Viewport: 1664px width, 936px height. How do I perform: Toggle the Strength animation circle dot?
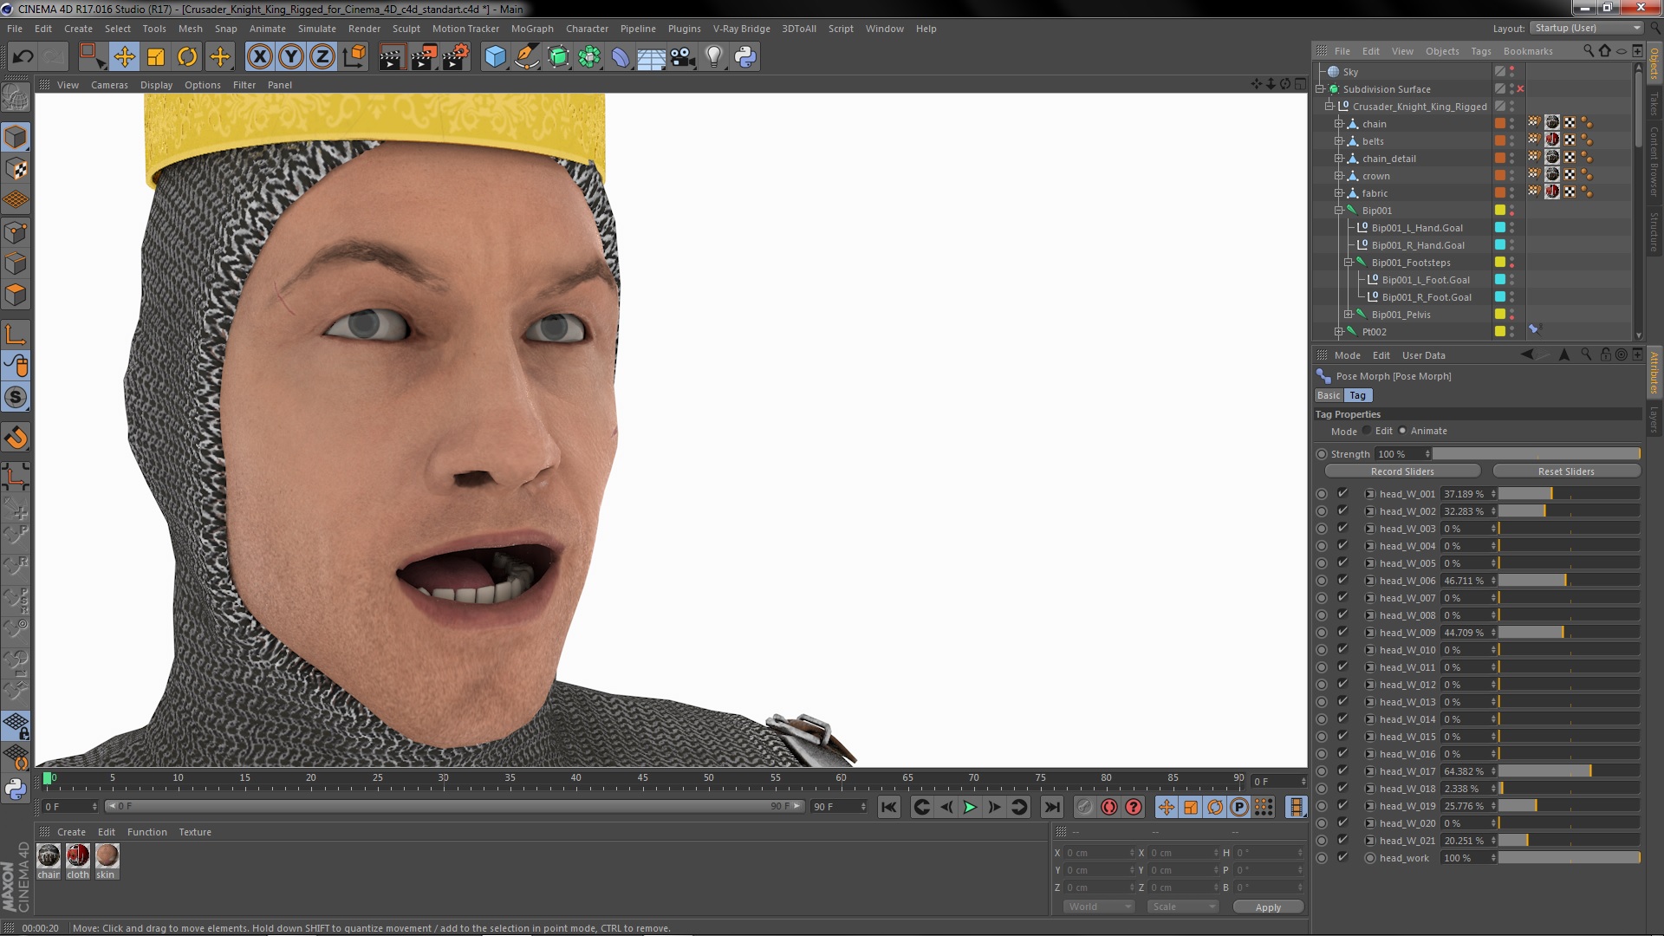click(1322, 454)
